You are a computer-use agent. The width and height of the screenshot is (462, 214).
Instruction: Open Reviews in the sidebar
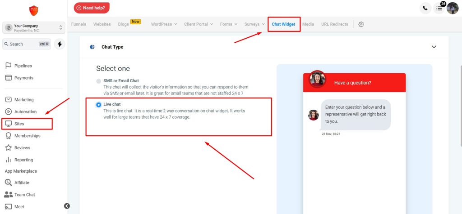coord(22,148)
